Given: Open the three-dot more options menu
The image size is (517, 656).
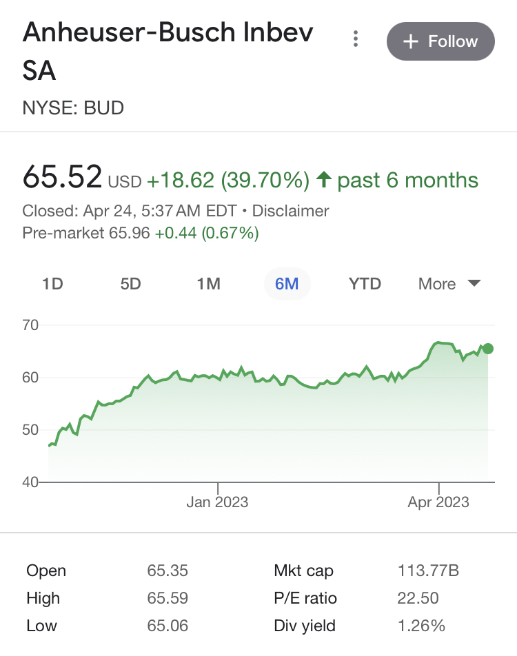Looking at the screenshot, I should pos(356,39).
